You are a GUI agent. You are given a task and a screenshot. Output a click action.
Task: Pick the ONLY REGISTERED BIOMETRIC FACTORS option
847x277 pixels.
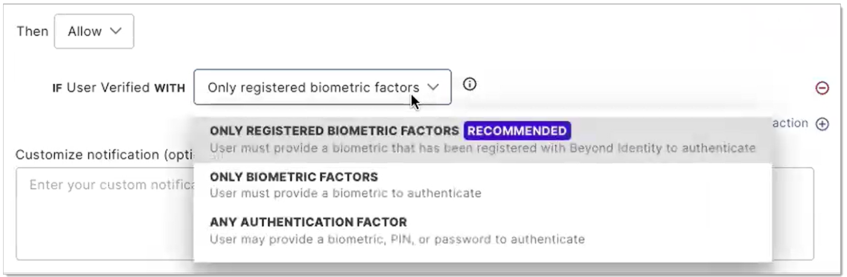[334, 131]
